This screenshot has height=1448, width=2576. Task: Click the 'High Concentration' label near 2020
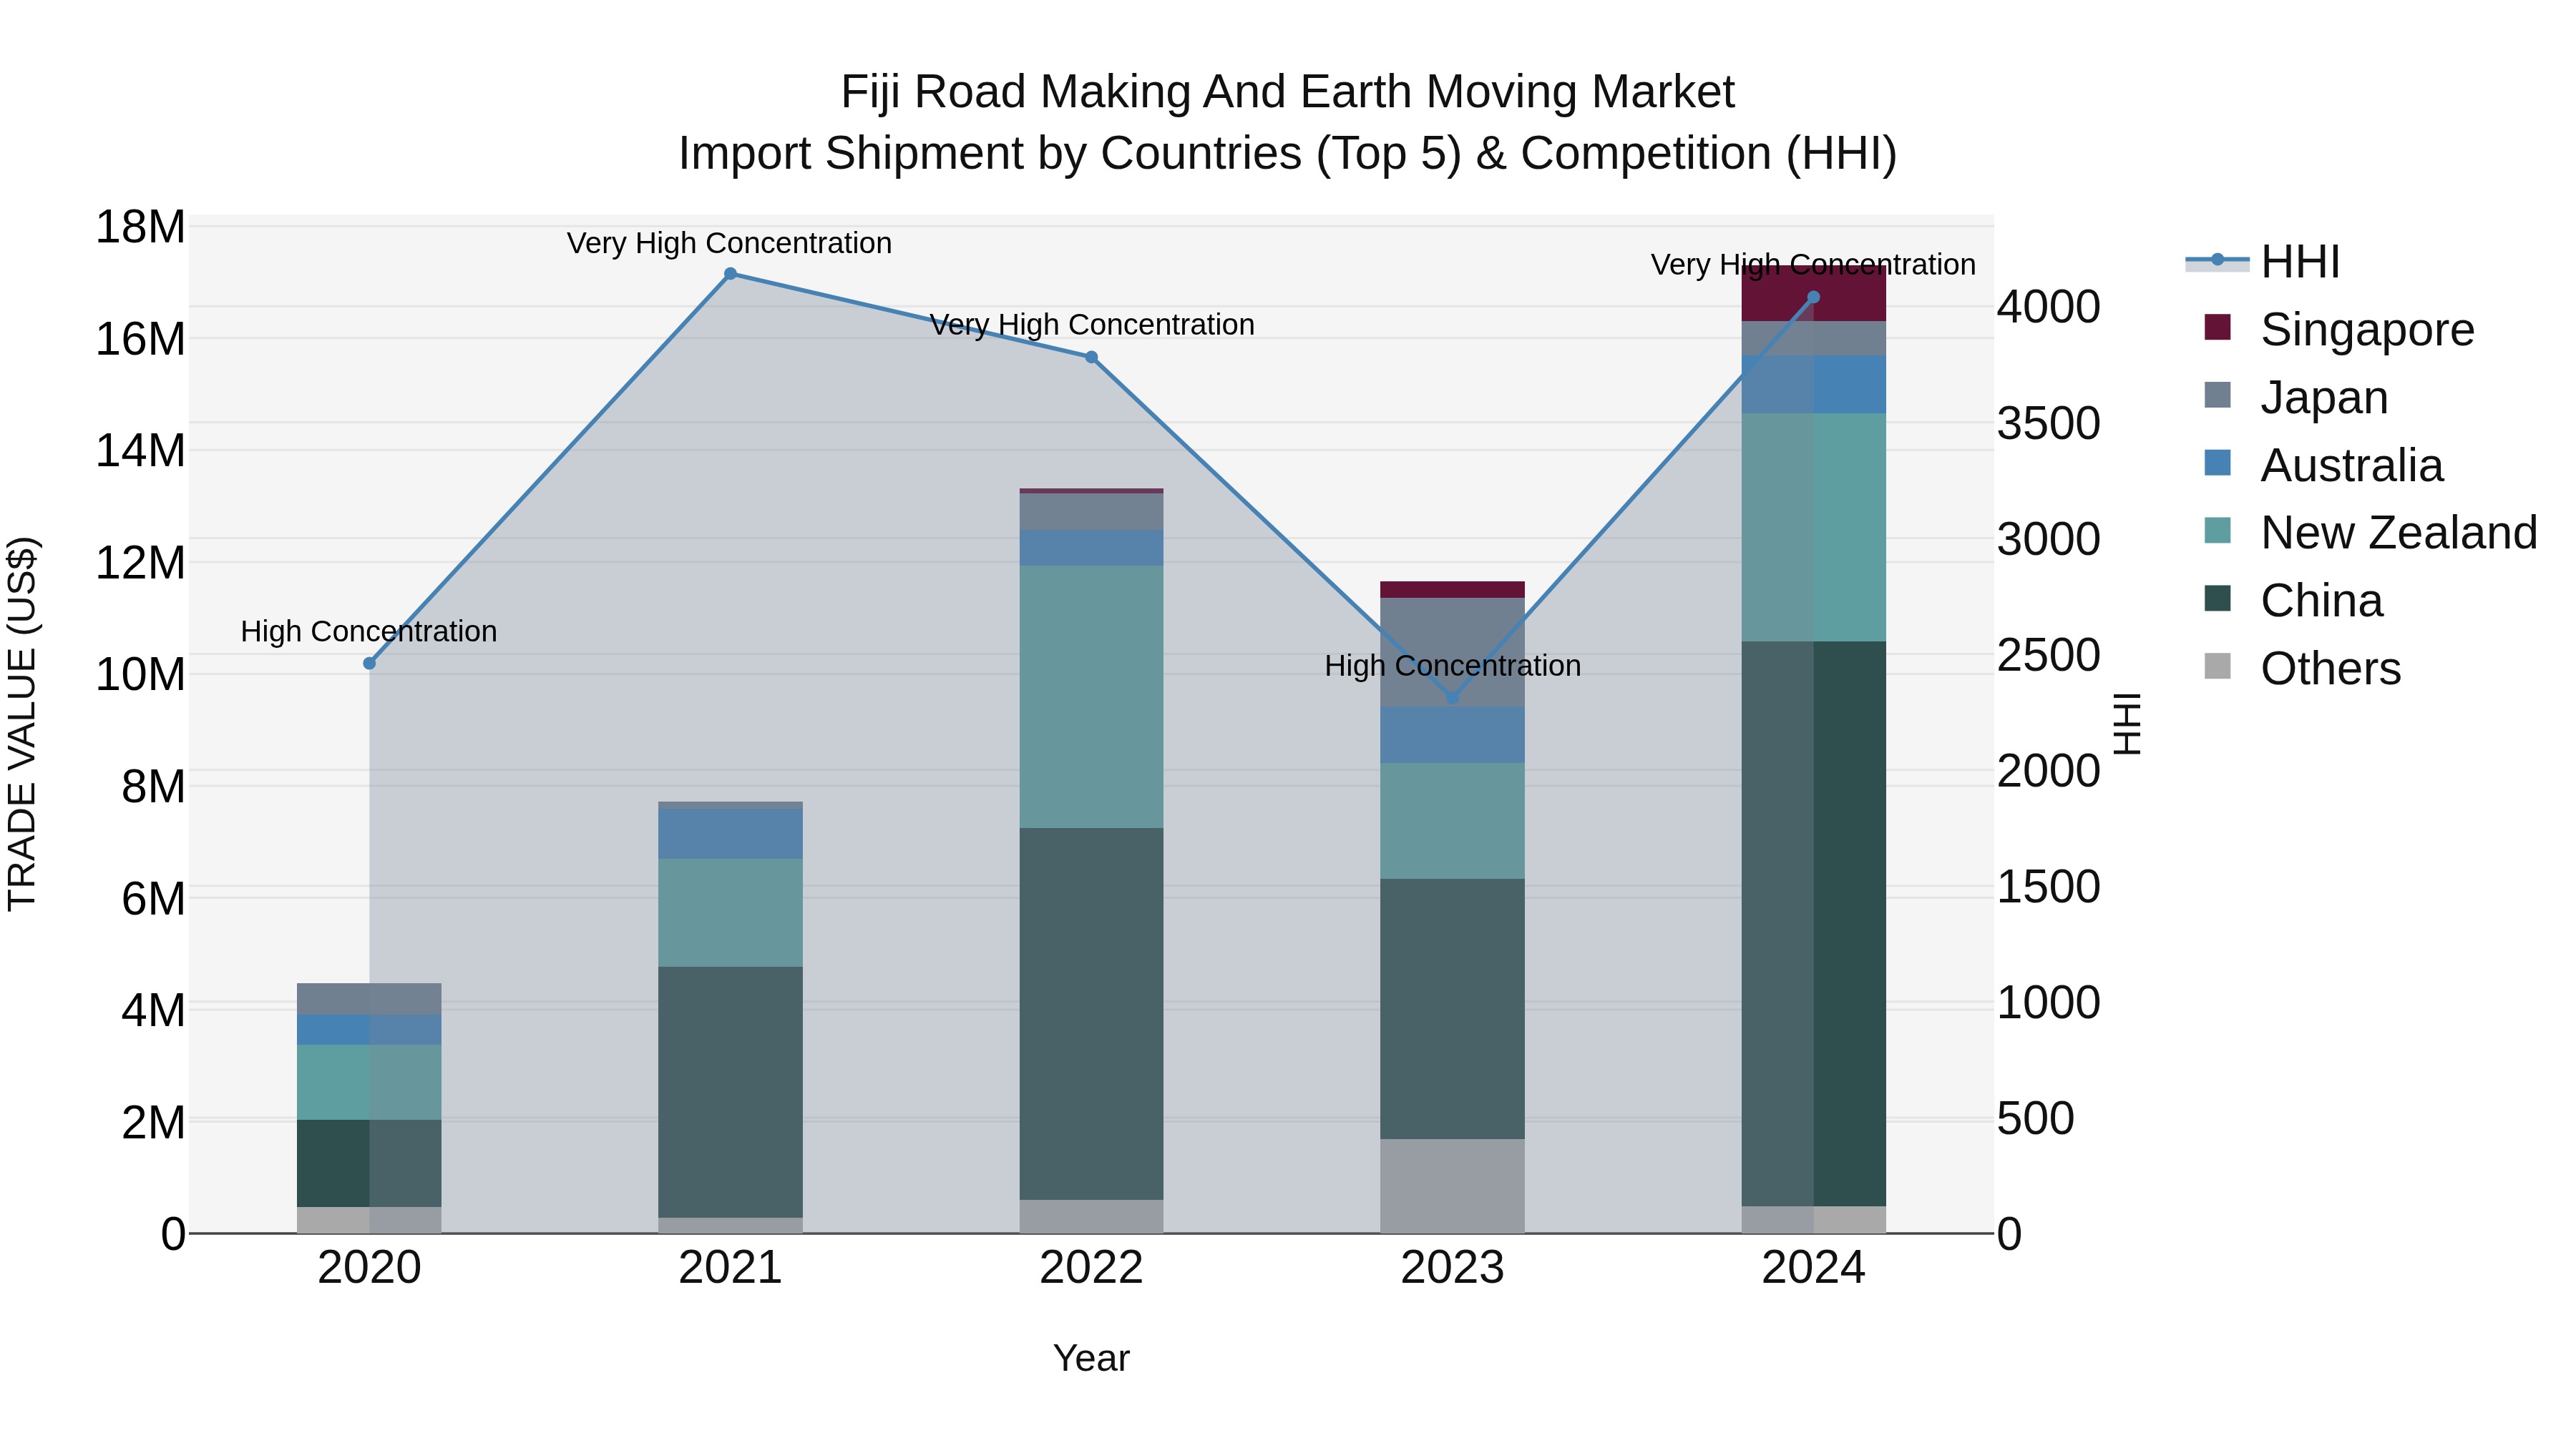pos(369,631)
